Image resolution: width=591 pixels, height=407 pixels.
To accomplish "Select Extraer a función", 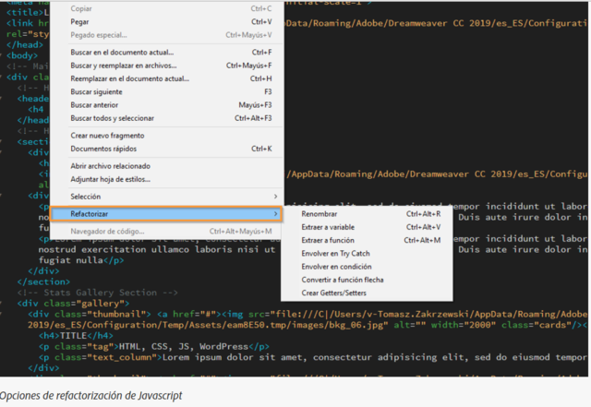I will click(367, 241).
